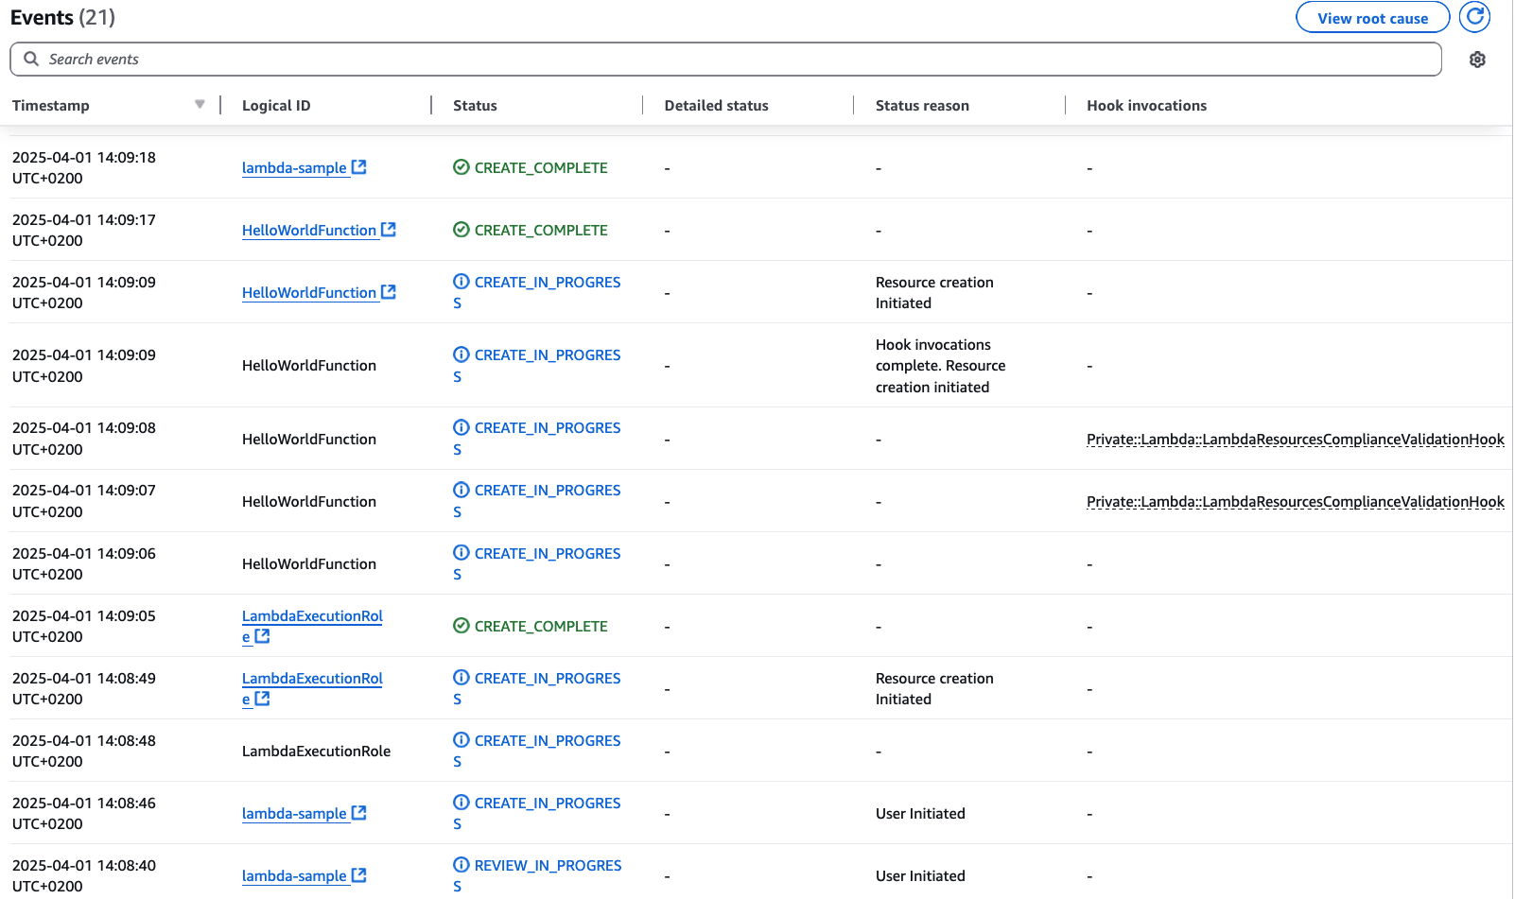Click the search magnifier icon
This screenshot has width=1515, height=899.
click(31, 59)
